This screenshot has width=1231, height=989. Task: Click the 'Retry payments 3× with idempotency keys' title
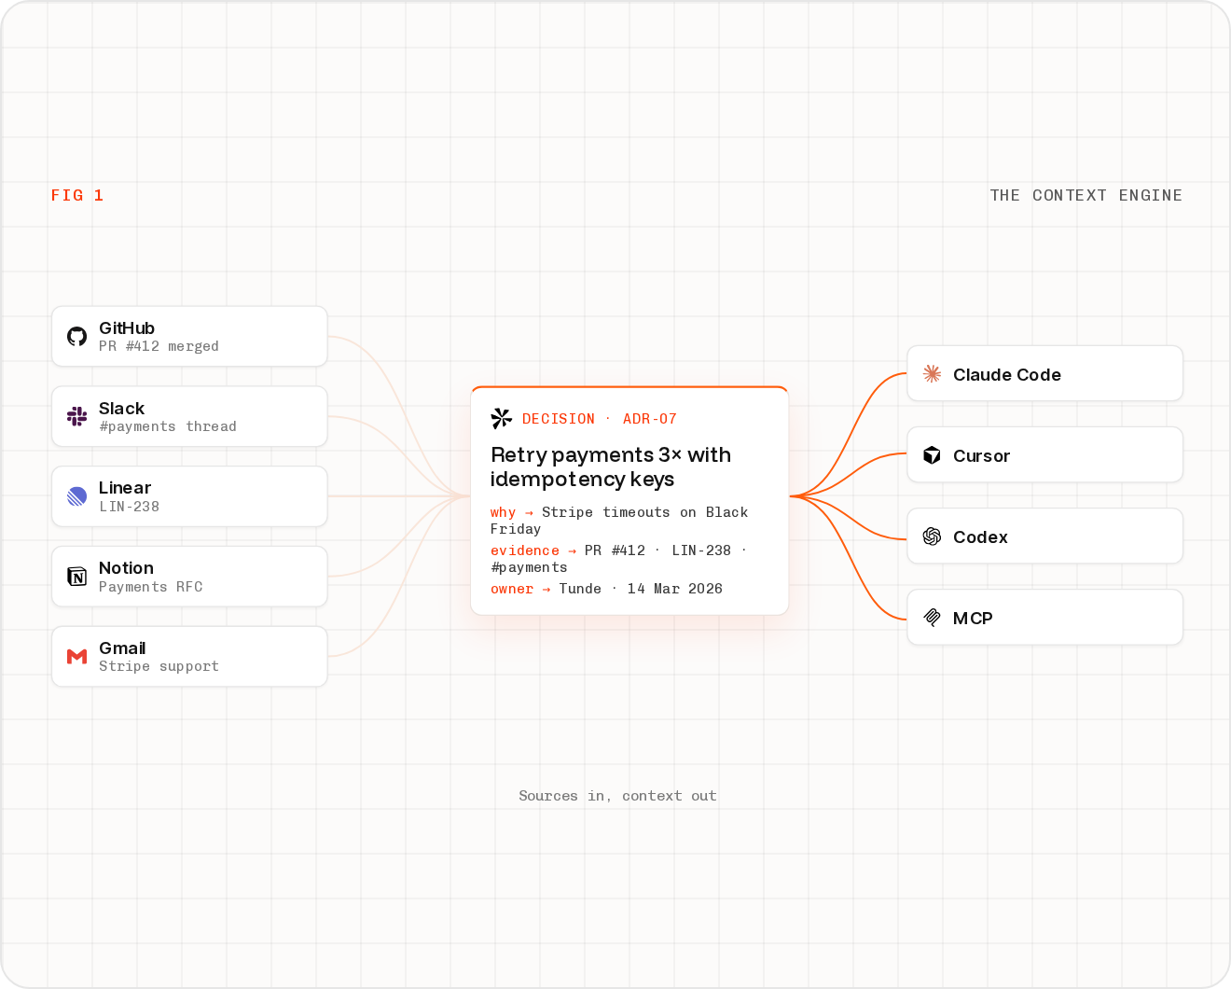pyautogui.click(x=611, y=467)
